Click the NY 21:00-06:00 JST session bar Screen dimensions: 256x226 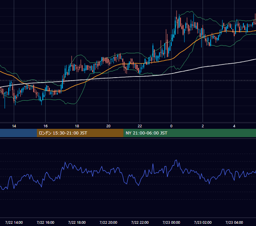coord(189,133)
